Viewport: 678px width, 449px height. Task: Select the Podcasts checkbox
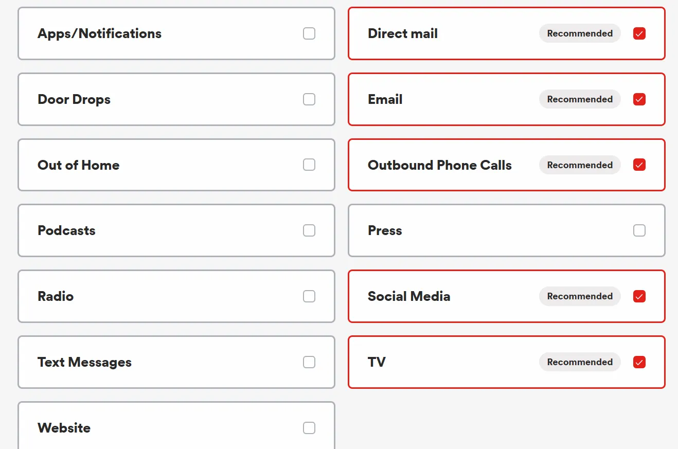click(x=309, y=230)
